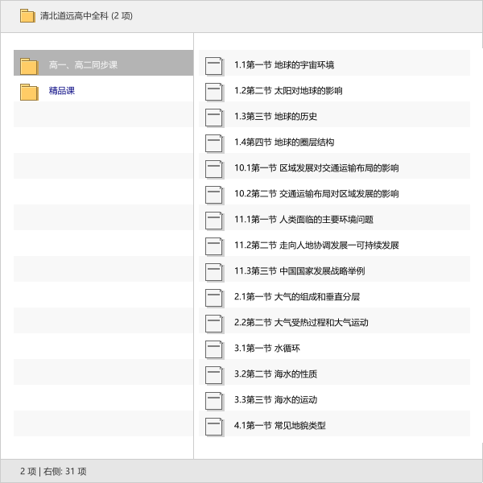The height and width of the screenshot is (483, 483).
Task: Select the 高一、高二同步课 folder
Action: click(x=83, y=65)
